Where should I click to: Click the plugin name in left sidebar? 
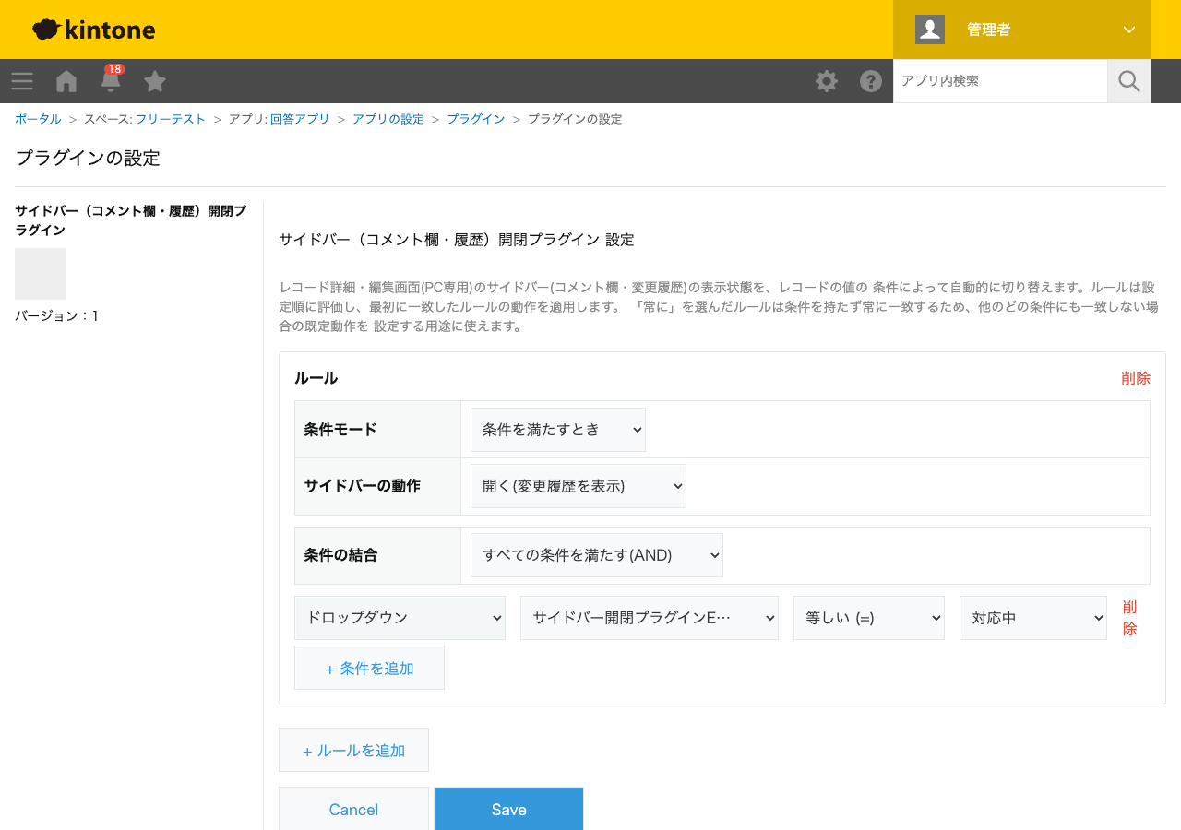(130, 220)
